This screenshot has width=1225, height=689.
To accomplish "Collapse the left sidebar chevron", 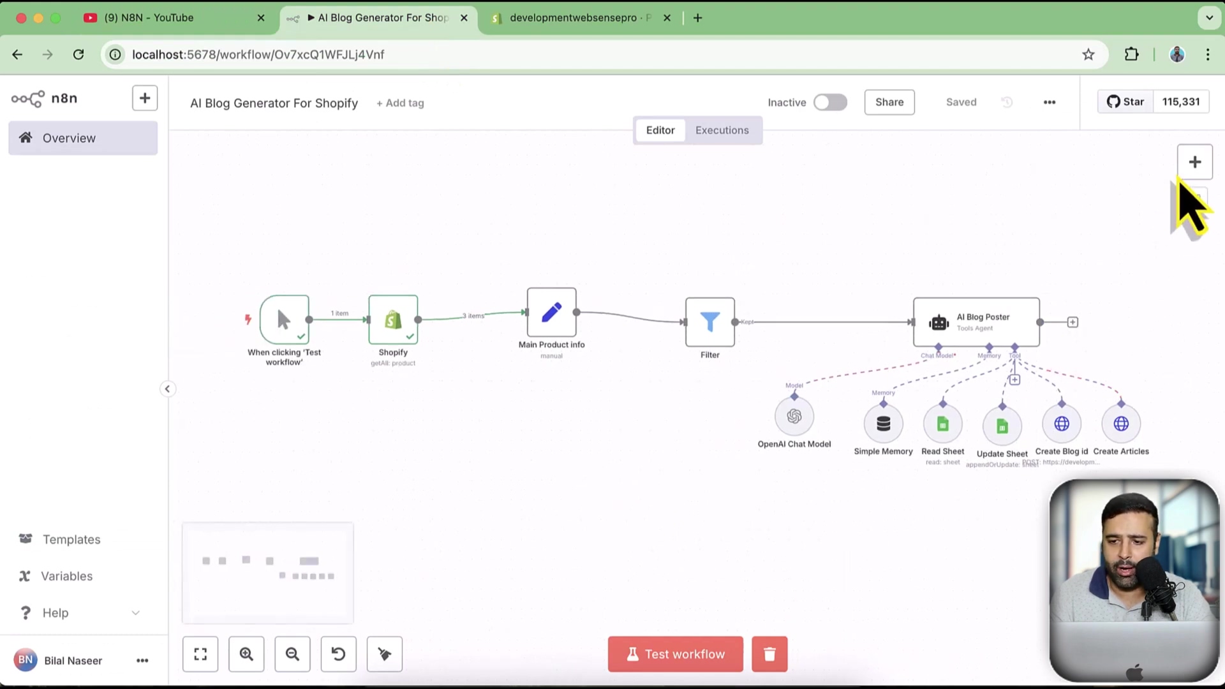I will click(167, 389).
